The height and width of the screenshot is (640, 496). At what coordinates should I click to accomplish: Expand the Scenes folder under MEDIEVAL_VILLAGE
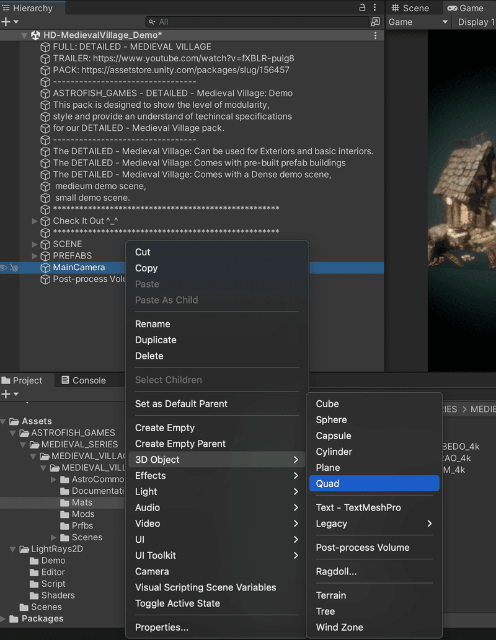point(53,538)
